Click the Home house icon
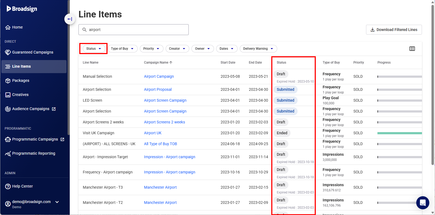The height and width of the screenshot is (215, 435). (8, 27)
